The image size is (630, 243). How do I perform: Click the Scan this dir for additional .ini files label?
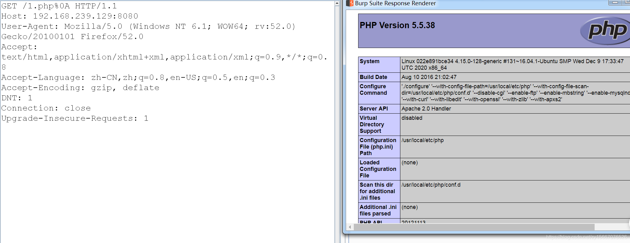tap(377, 191)
